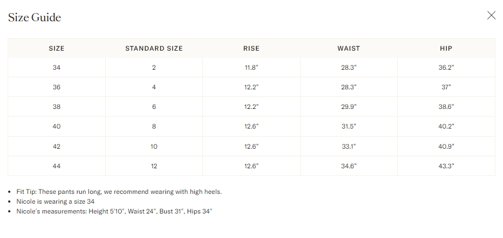Screen dimensions: 503x238
Task: Click the 43.3" hip value
Action: pos(446,166)
